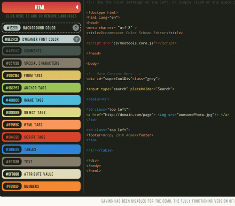Edit the #9BC553 anchor tags hex code

[12, 88]
